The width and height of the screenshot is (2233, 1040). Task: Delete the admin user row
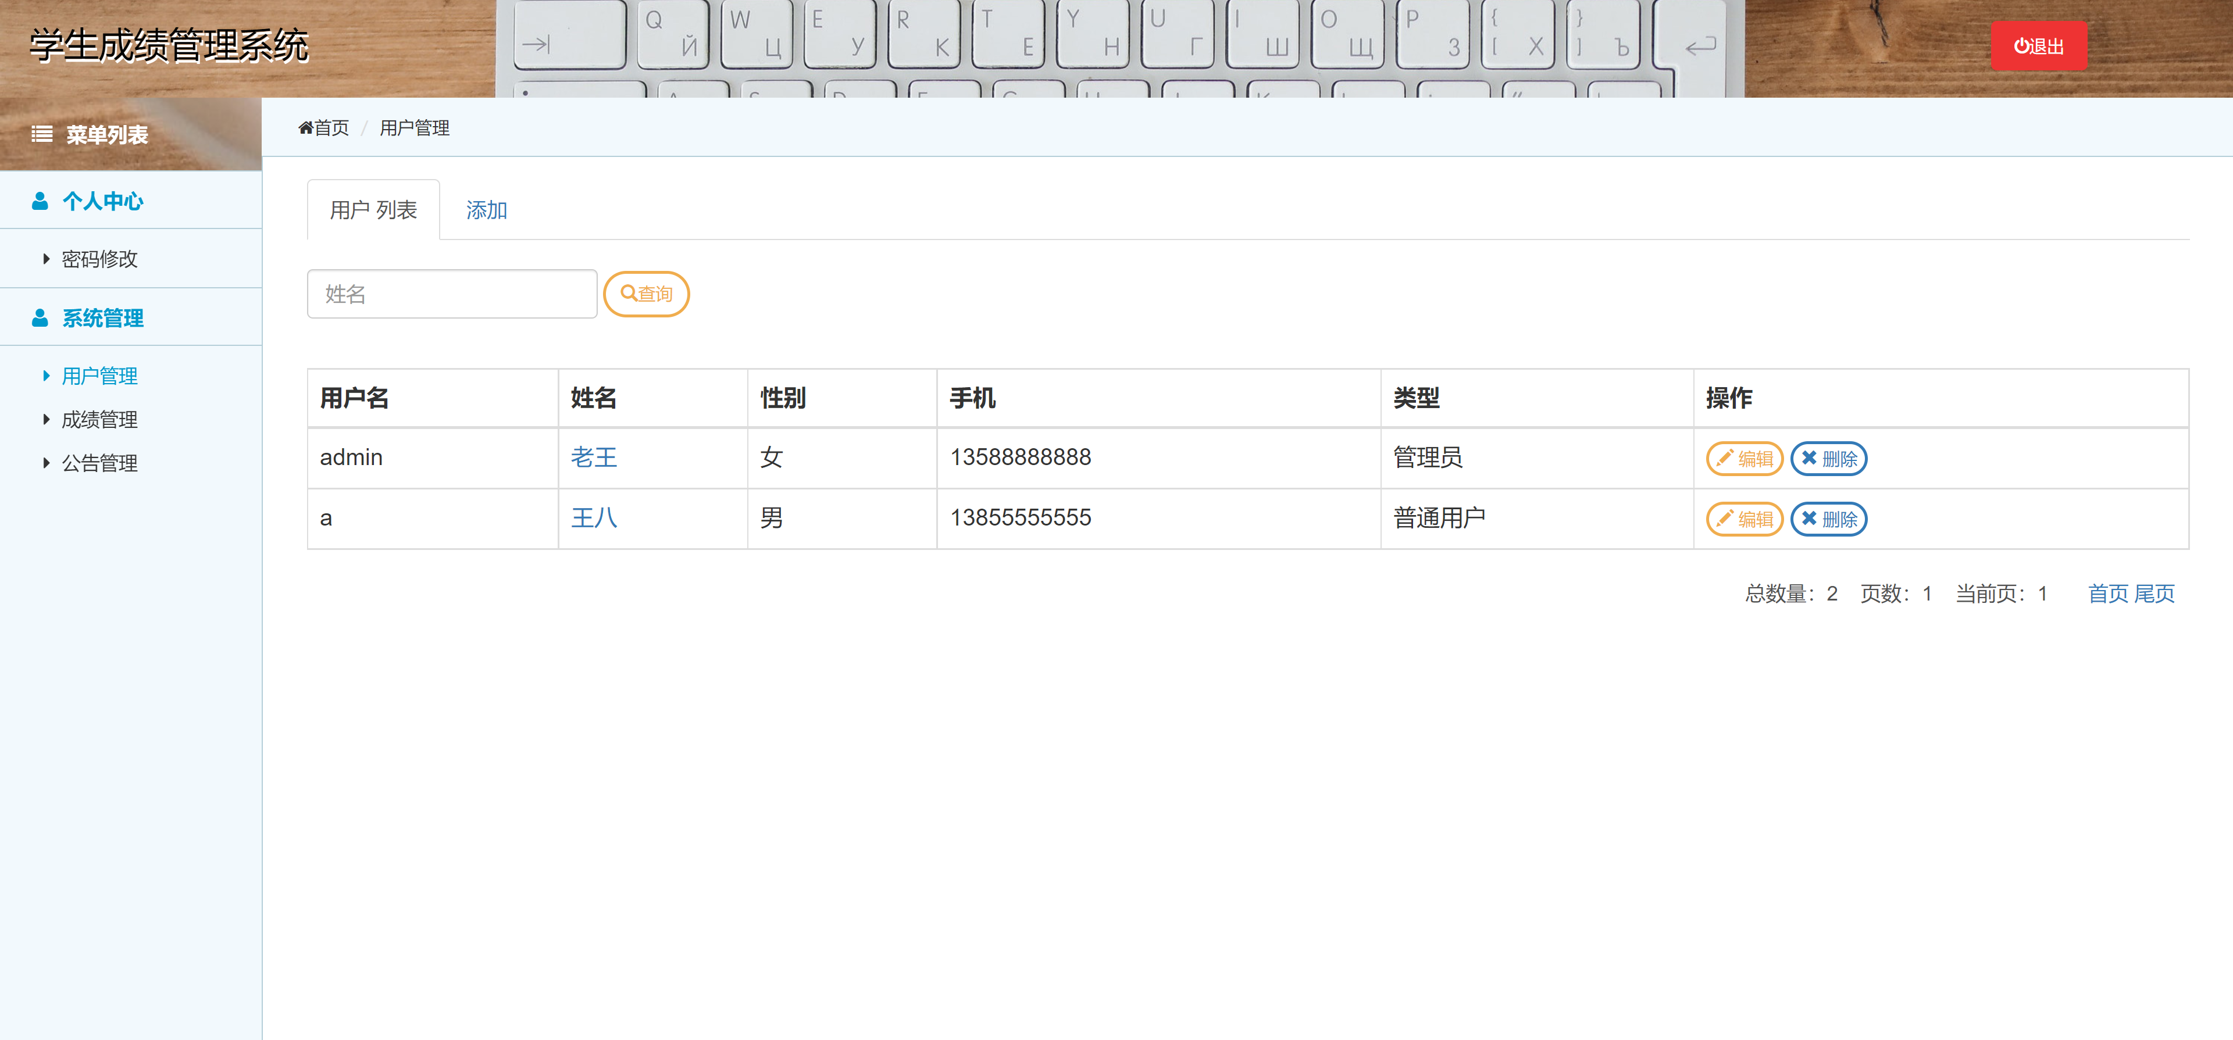coord(1829,458)
